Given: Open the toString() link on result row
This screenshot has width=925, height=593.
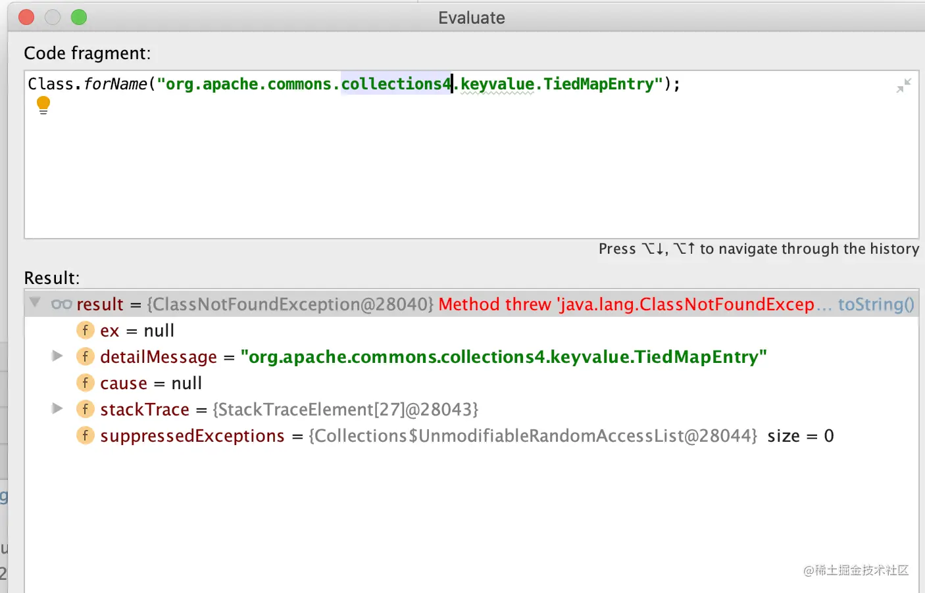Looking at the screenshot, I should pos(876,304).
